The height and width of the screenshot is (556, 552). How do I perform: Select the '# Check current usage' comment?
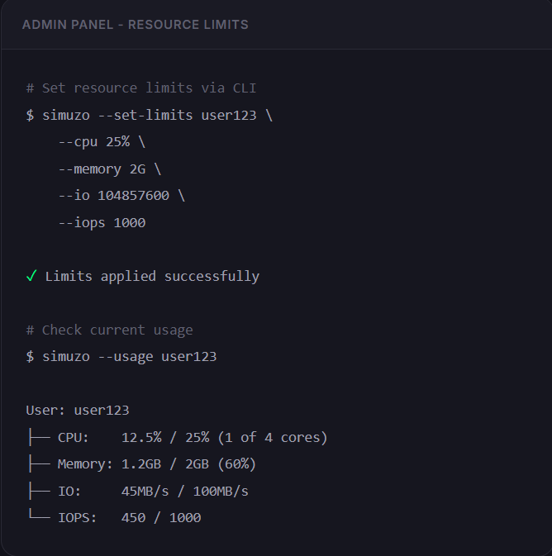click(x=110, y=330)
